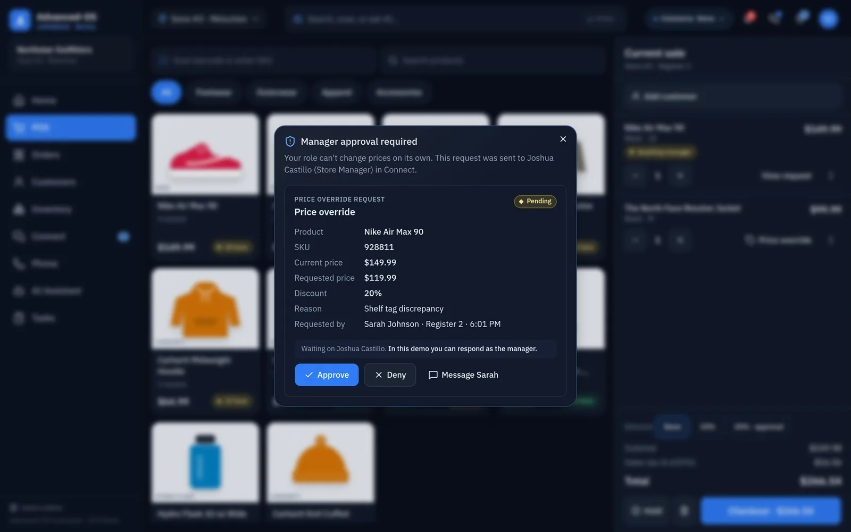
Task: Click the orange beanie product thumbnail
Action: click(320, 463)
